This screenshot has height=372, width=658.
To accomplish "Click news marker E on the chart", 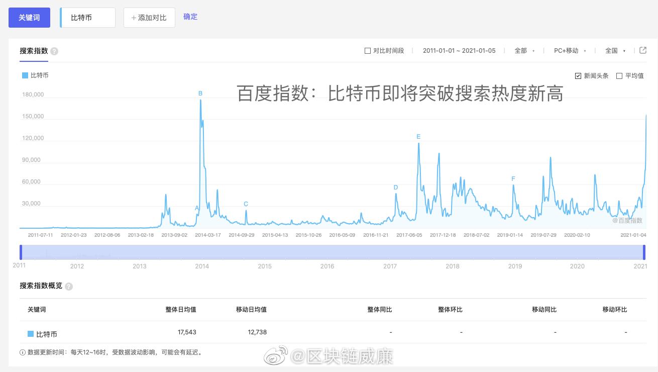I will (418, 137).
